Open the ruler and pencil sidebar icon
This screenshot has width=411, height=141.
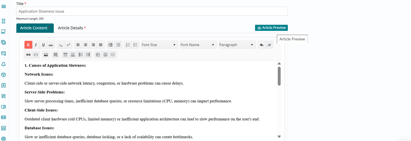tap(4, 96)
